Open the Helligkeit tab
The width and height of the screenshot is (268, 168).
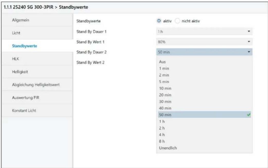(37, 72)
